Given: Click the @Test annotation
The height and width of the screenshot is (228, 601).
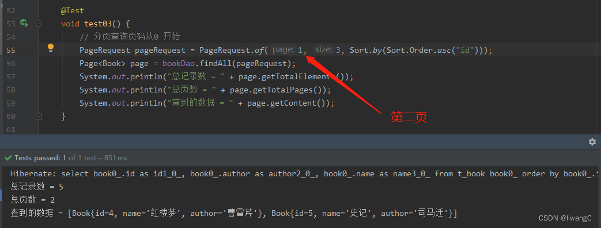Looking at the screenshot, I should pyautogui.click(x=73, y=11).
